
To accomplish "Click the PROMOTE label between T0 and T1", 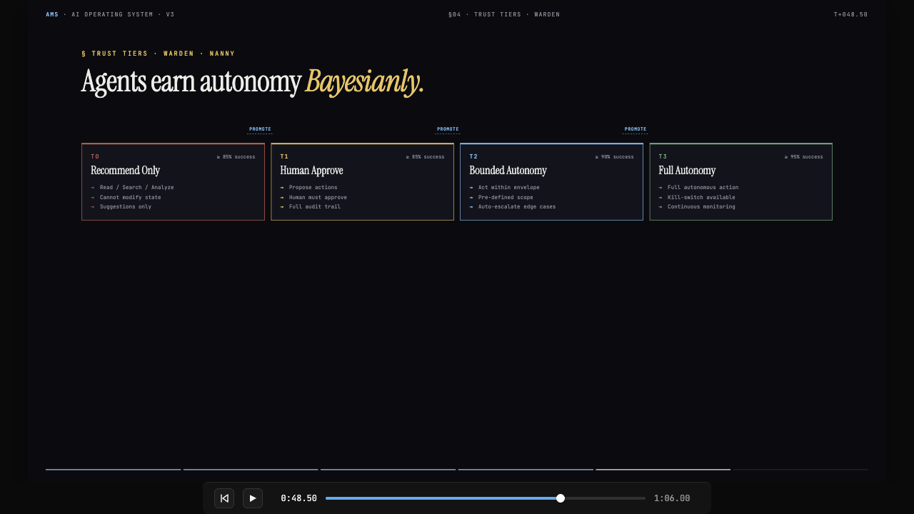I will 260,129.
